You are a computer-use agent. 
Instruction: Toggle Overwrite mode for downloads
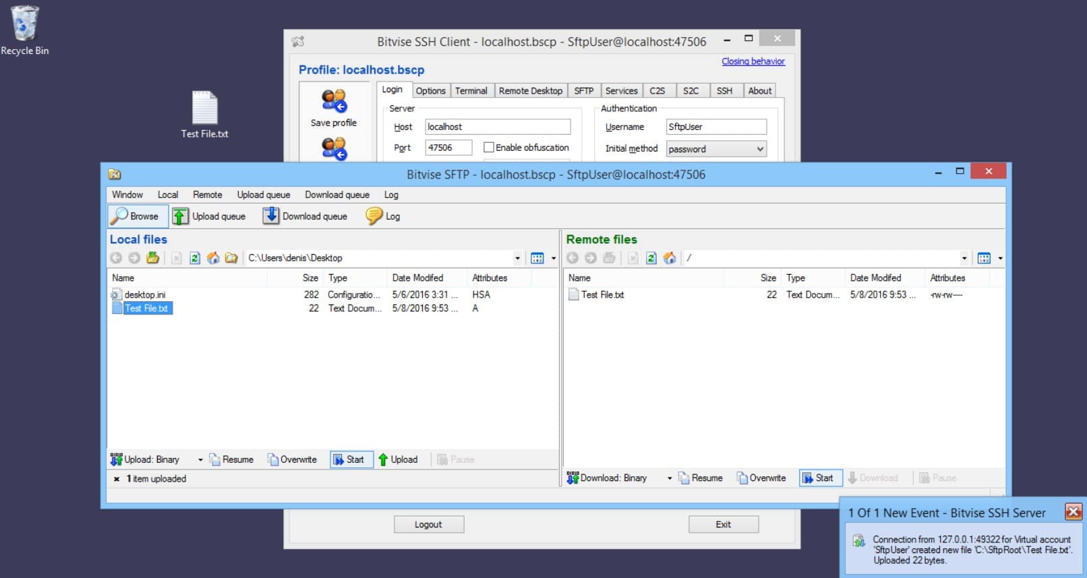coord(761,478)
